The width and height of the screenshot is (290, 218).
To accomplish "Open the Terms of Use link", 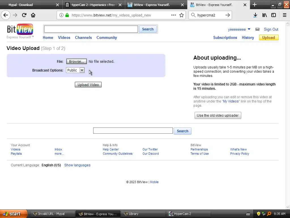I will point(200,154).
